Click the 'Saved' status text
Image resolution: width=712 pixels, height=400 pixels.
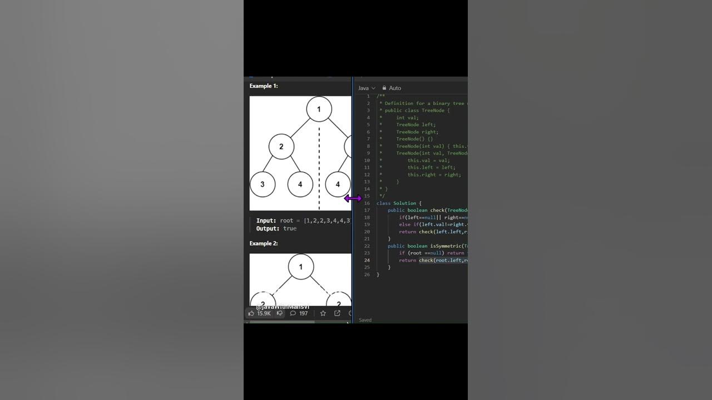[365, 320]
